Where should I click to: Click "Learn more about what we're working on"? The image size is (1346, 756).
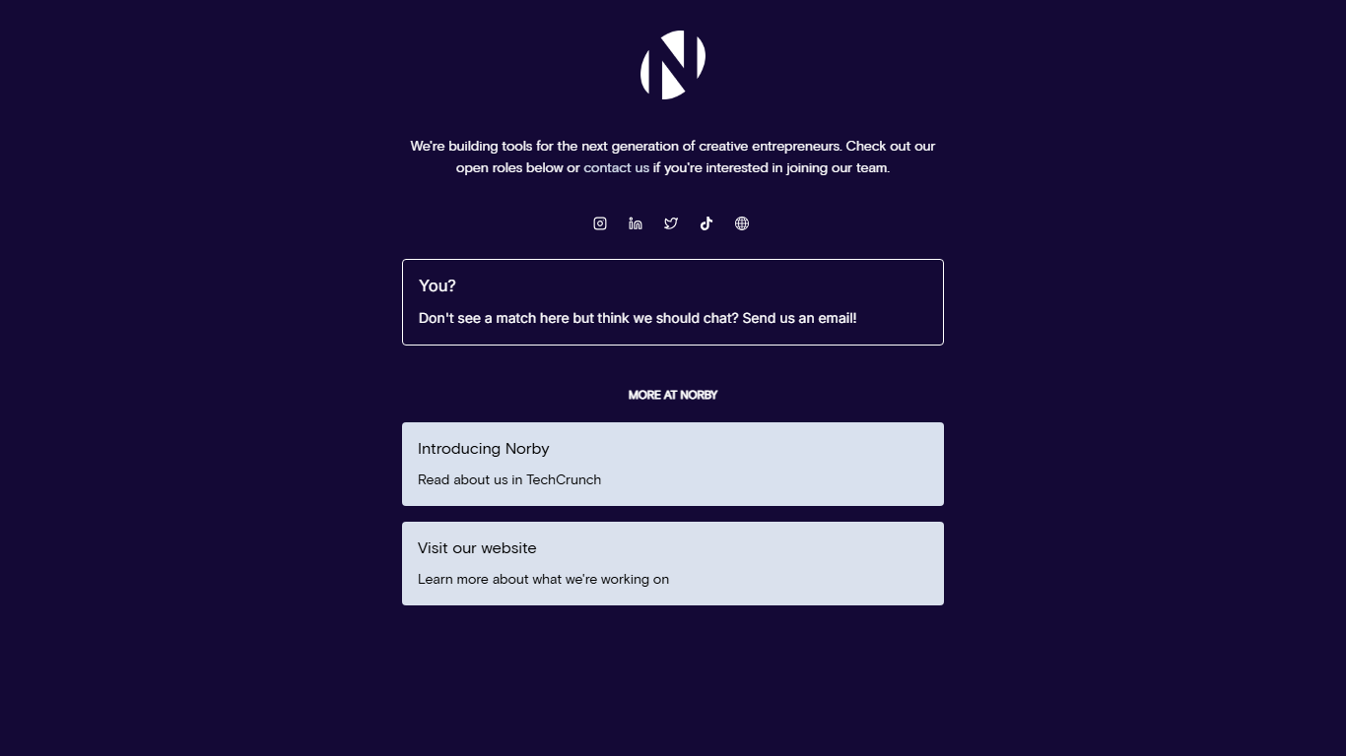[x=543, y=580]
